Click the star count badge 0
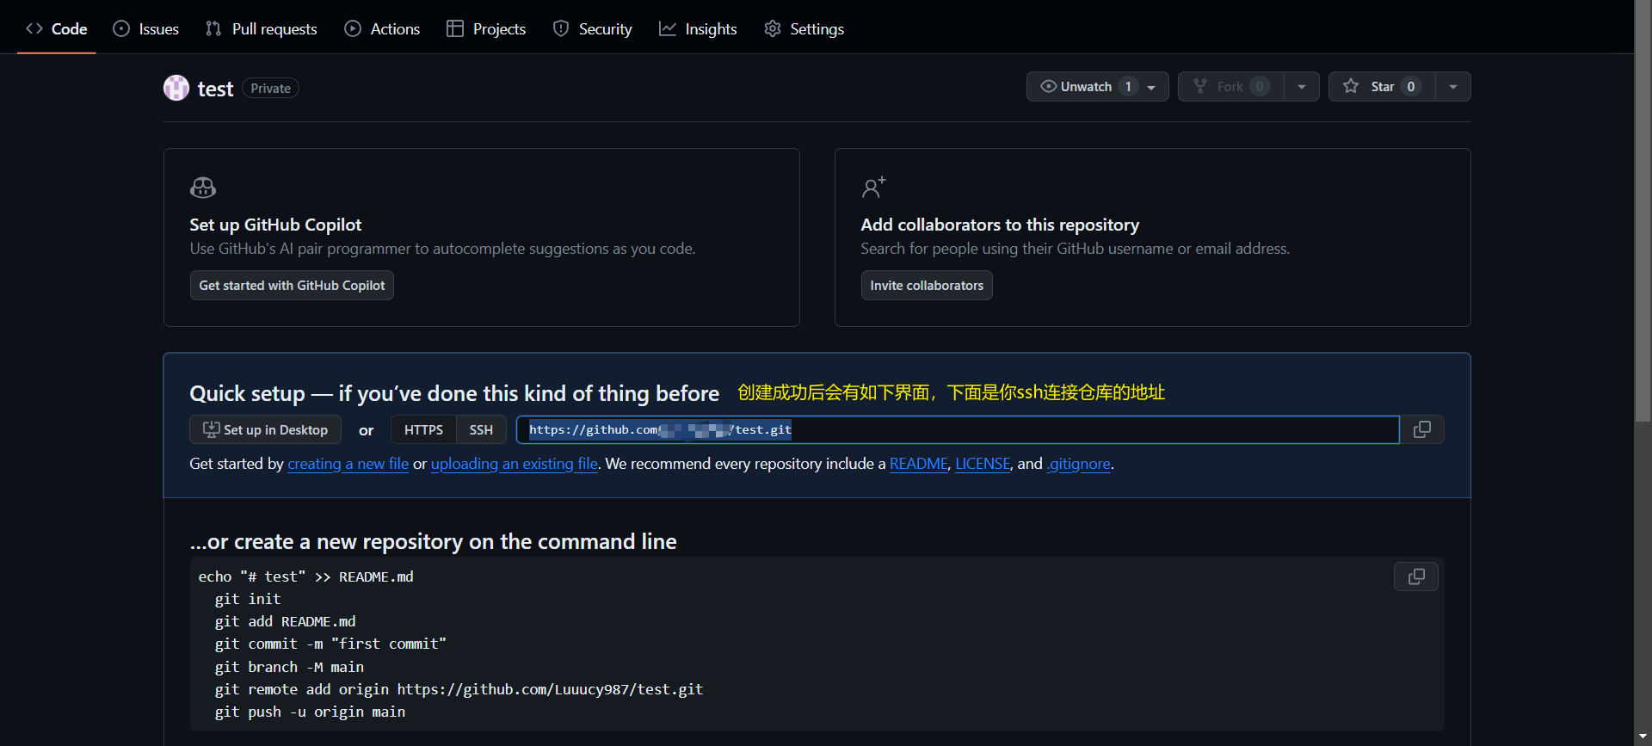Screen dimensions: 1652x746 coord(1411,86)
